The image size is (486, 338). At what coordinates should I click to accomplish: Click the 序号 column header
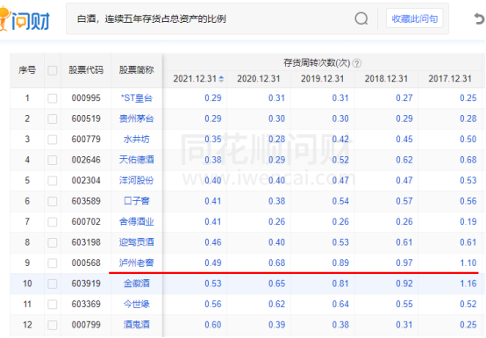coord(27,70)
